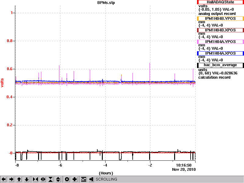Click the x-axis tick label -2
The width and height of the screenshot is (244, 183).
click(x=150, y=165)
